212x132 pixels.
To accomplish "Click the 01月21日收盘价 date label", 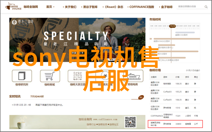I will pyautogui.click(x=193, y=70).
